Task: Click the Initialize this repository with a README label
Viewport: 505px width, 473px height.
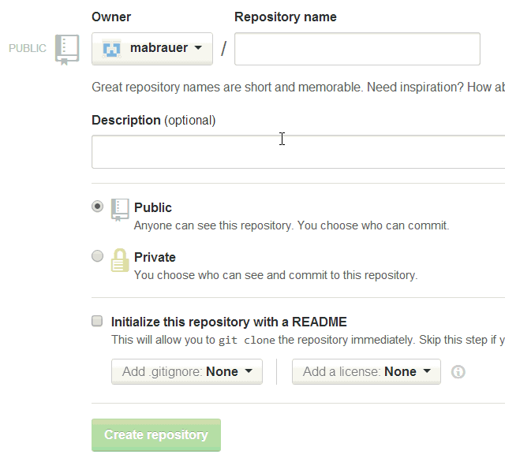Action: point(229,322)
